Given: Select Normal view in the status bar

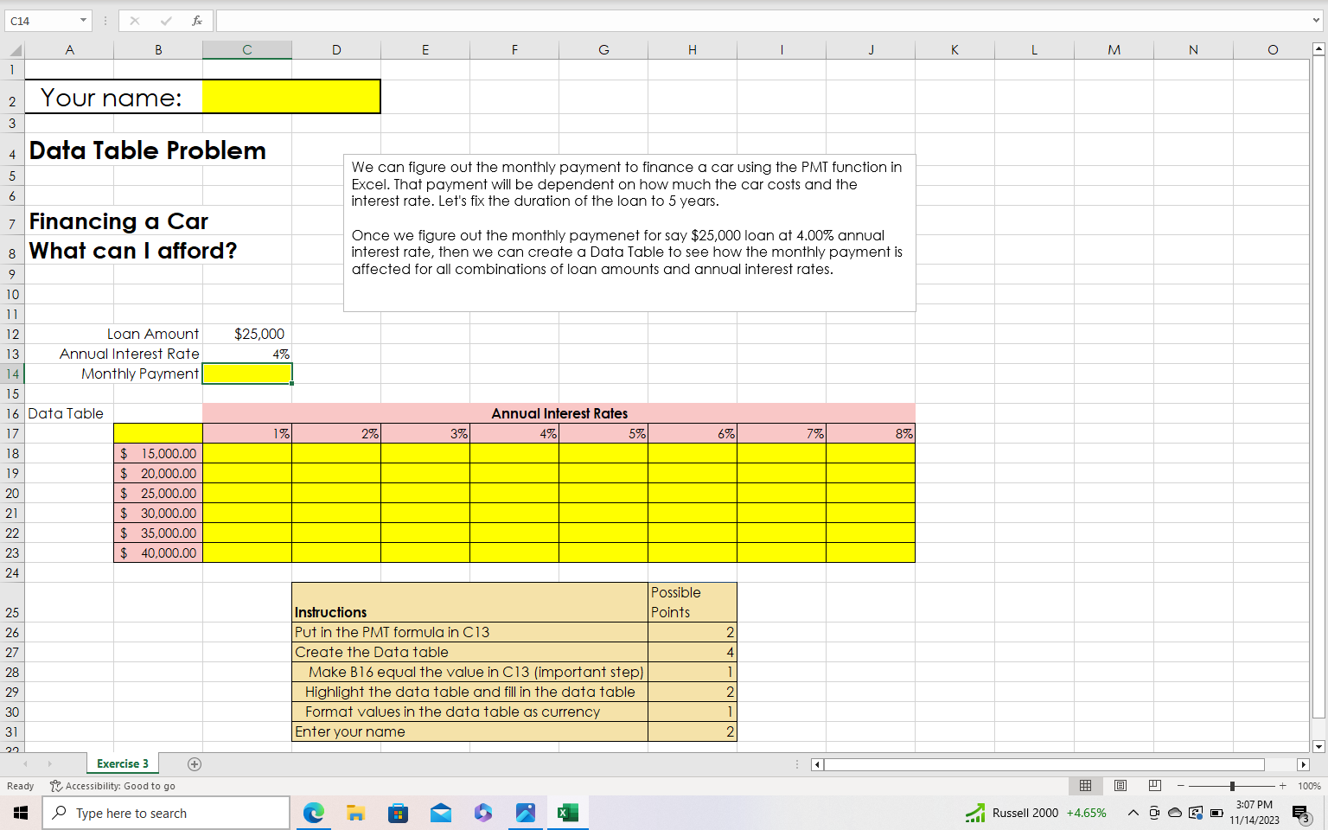Looking at the screenshot, I should (1085, 785).
